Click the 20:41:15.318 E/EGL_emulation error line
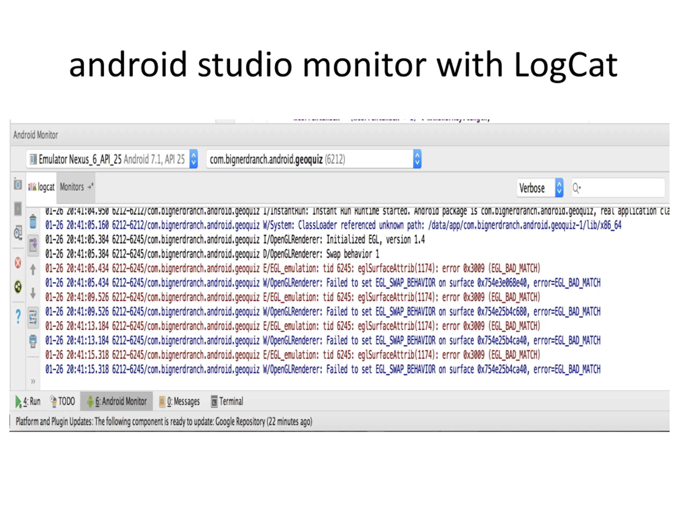Screen dimensions: 687x515 click(x=293, y=355)
